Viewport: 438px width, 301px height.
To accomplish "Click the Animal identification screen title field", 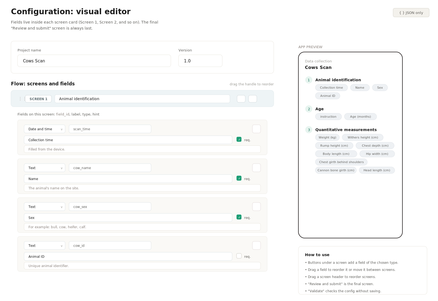I will click(x=142, y=99).
